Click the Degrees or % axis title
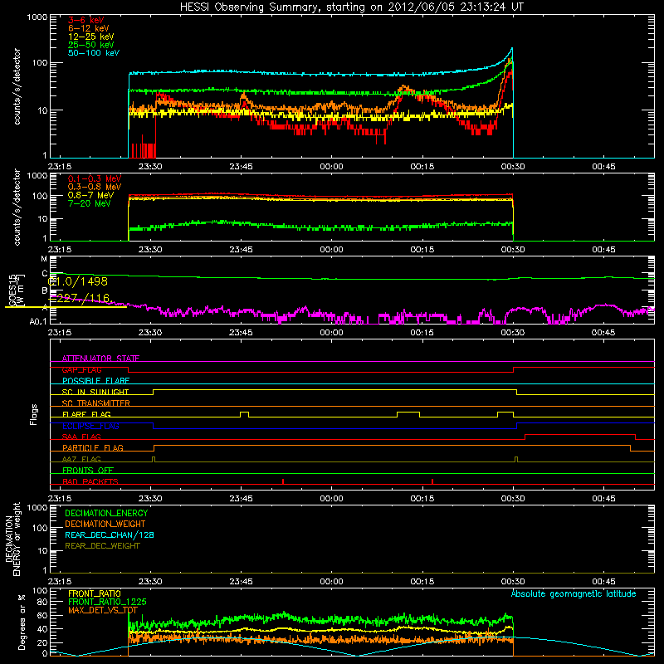Screen dimensions: 664x664 pos(22,622)
